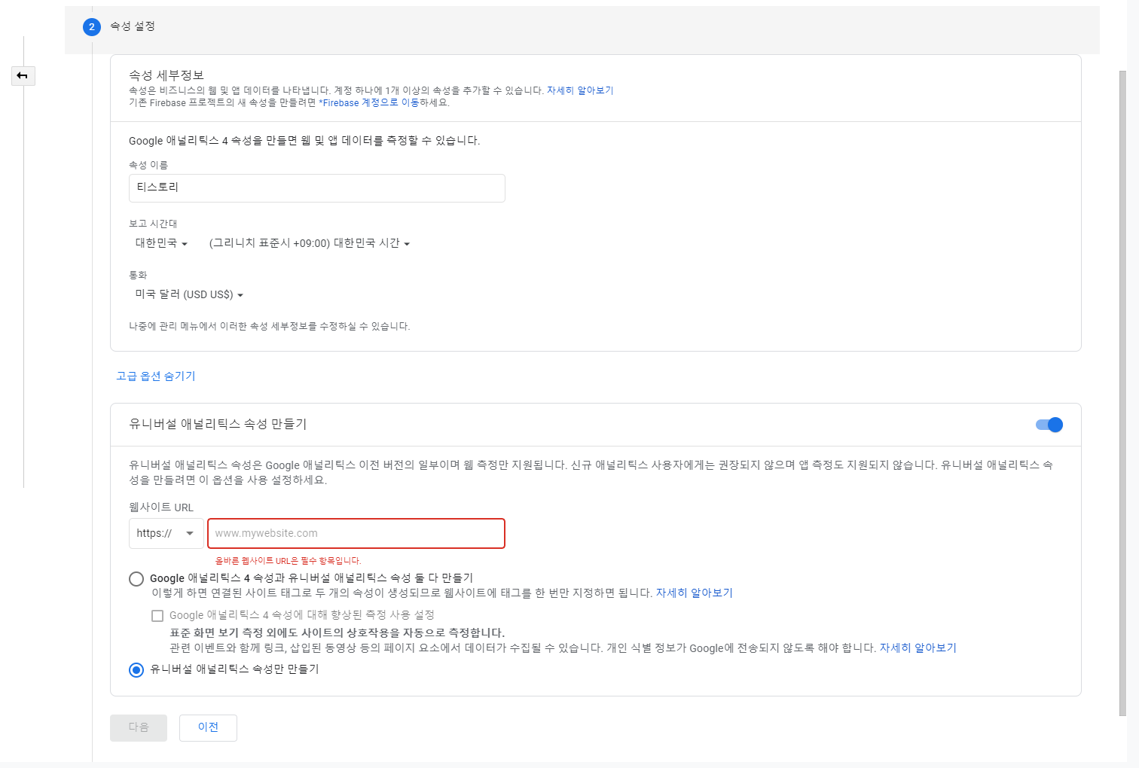The image size is (1139, 768).
Task: Open the 대한민국 country dropdown
Action: pos(161,243)
